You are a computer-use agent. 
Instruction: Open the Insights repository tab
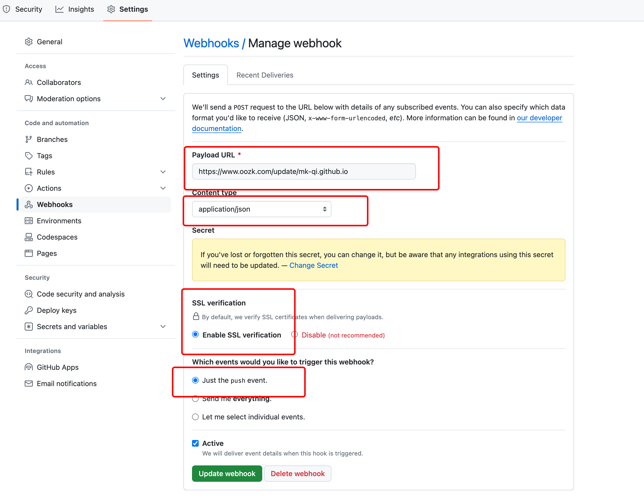75,9
